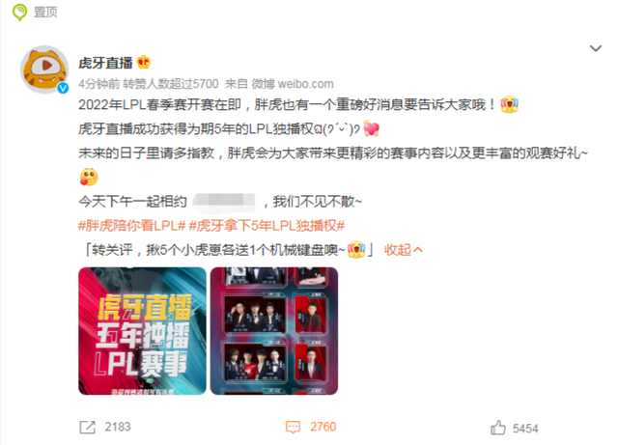This screenshot has width=618, height=445.
Task: Click the repost share icon
Action: (88, 427)
